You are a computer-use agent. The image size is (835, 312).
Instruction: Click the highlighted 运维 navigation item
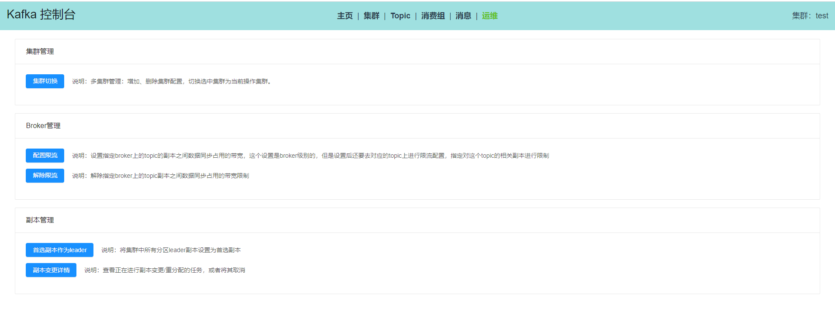coord(490,16)
